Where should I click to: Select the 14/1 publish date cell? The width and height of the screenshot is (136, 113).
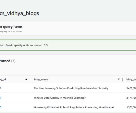(131, 88)
